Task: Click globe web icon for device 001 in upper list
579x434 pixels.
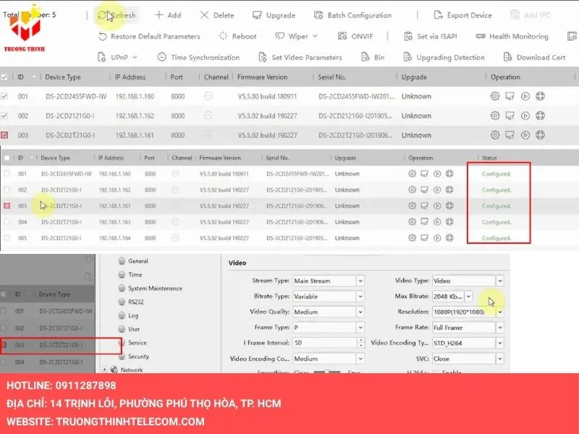Action: (540, 96)
